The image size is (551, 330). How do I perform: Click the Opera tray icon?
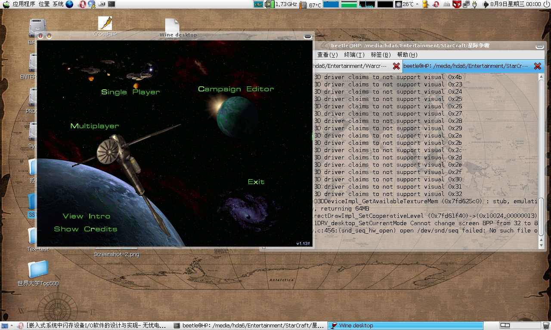(436, 4)
